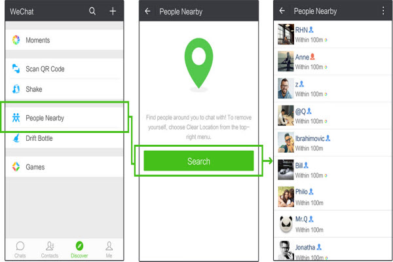Click the green location pin graphic
The image size is (393, 262).
(x=198, y=63)
